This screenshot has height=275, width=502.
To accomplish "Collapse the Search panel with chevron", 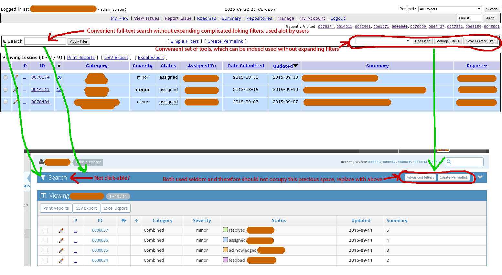I will (480, 177).
